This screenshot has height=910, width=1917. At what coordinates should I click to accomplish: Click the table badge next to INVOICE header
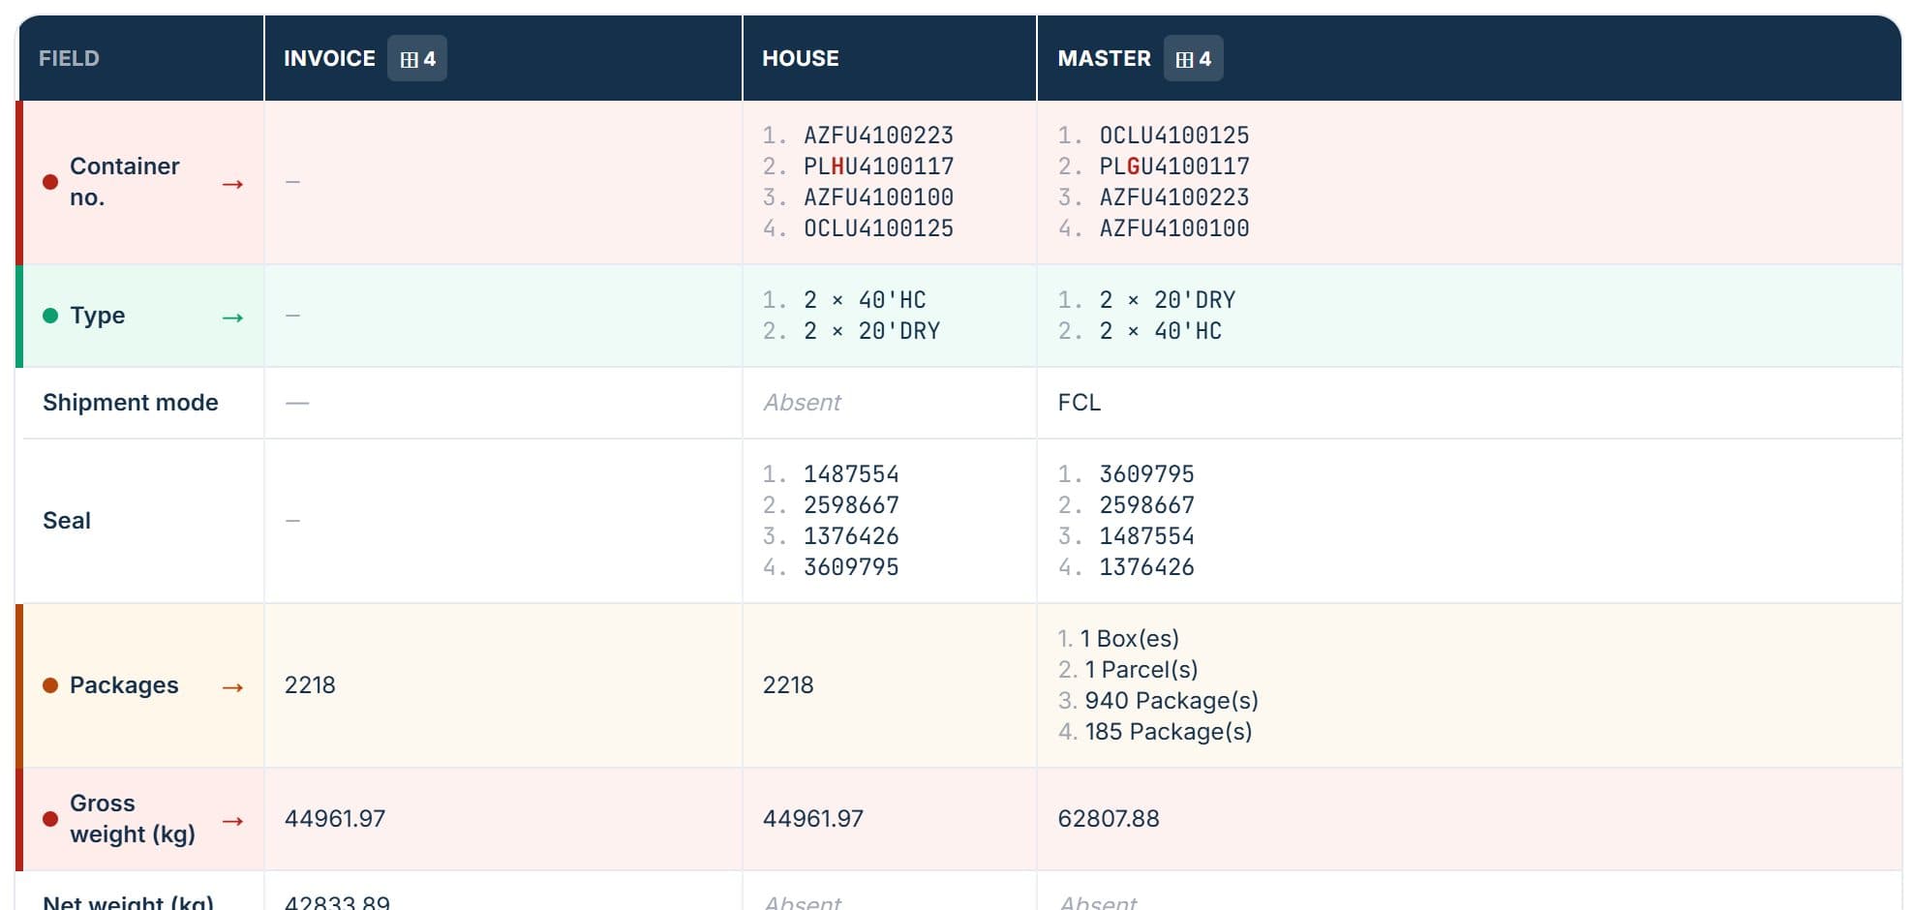[417, 58]
